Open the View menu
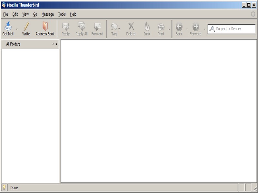The height and width of the screenshot is (193, 258). pyautogui.click(x=25, y=14)
